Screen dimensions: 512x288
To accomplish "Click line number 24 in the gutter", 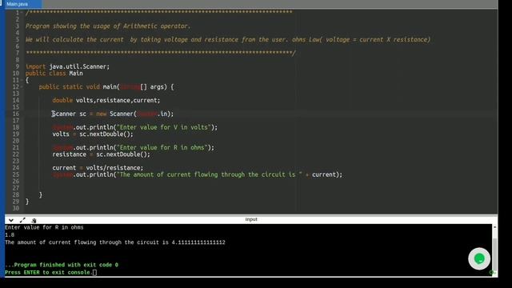I will [16, 168].
